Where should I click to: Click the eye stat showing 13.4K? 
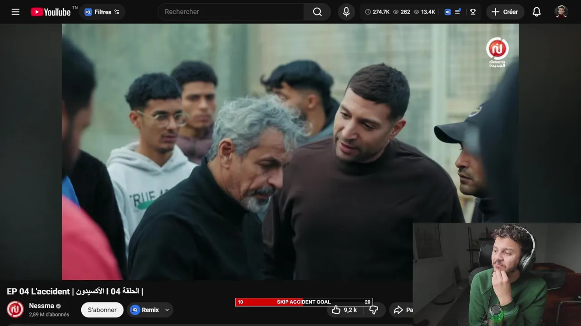click(424, 12)
